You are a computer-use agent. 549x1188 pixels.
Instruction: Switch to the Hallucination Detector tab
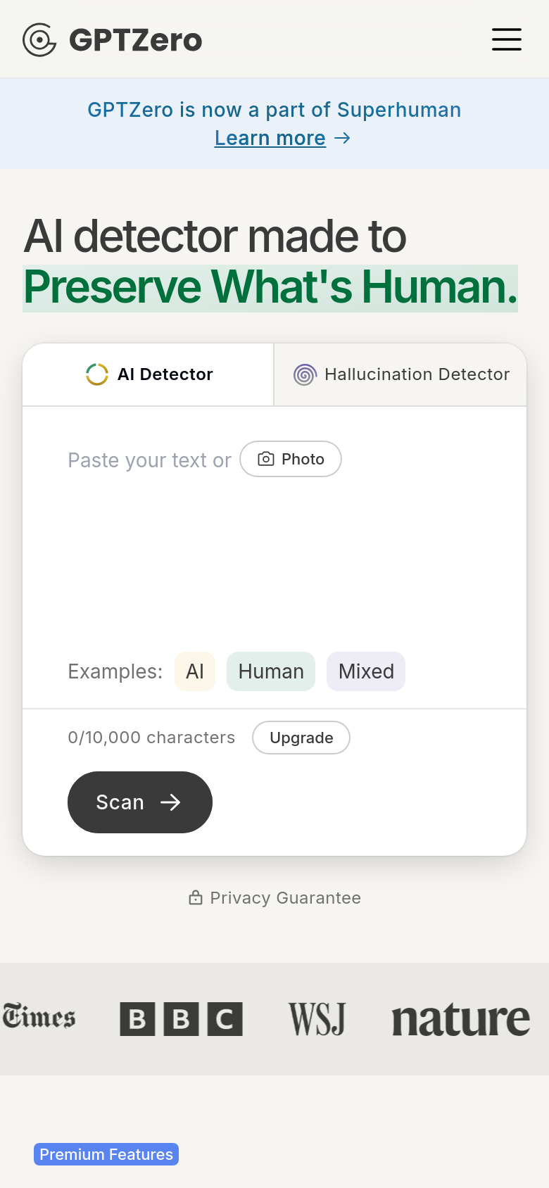(x=400, y=374)
